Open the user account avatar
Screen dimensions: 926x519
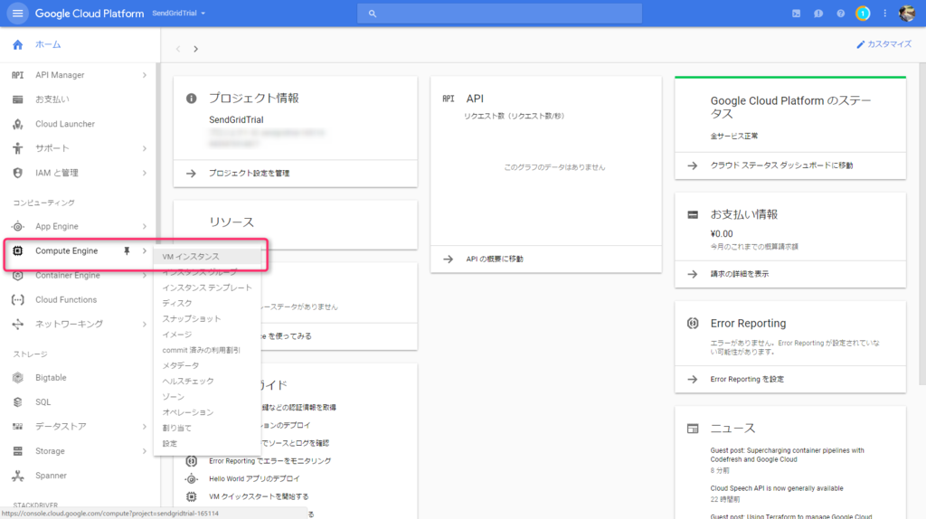pos(906,13)
